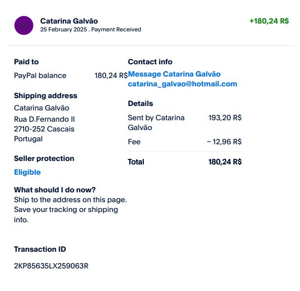Click the − 12,96 R$ fee amount
The image size is (300, 291).
point(224,142)
